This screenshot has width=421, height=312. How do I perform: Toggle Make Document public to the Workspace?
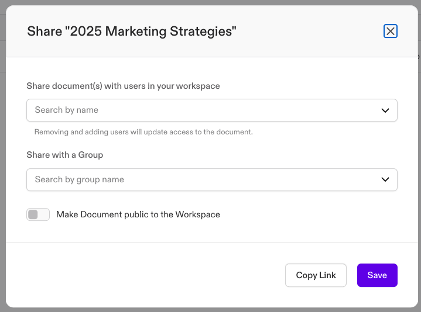pyautogui.click(x=38, y=214)
